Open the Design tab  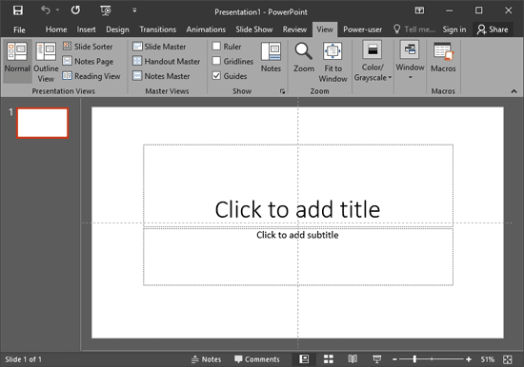(x=117, y=29)
